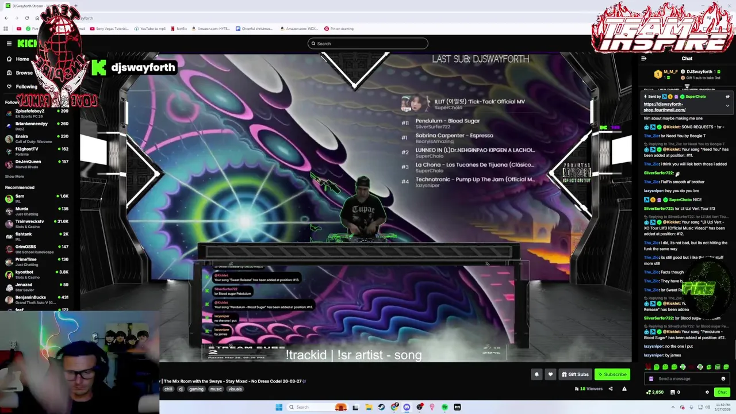Open Windows Start menu
Viewport: 736px width, 414px height.
(x=279, y=407)
